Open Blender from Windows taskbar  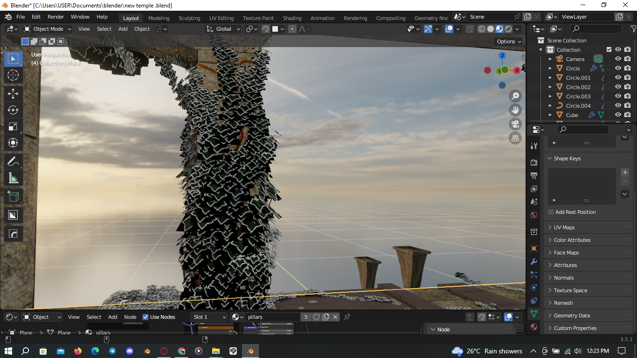(250, 351)
